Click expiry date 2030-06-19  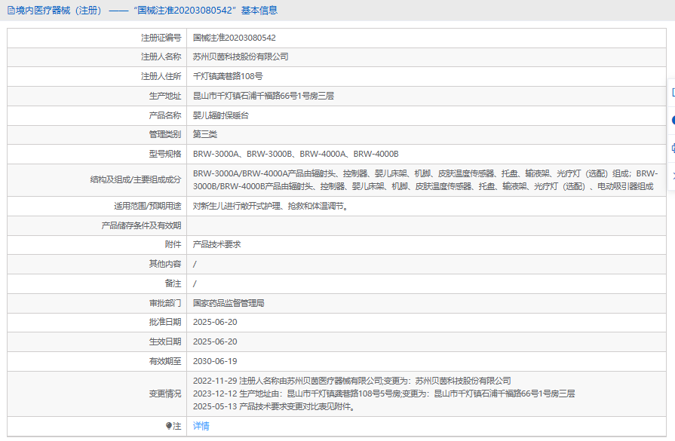tap(215, 361)
